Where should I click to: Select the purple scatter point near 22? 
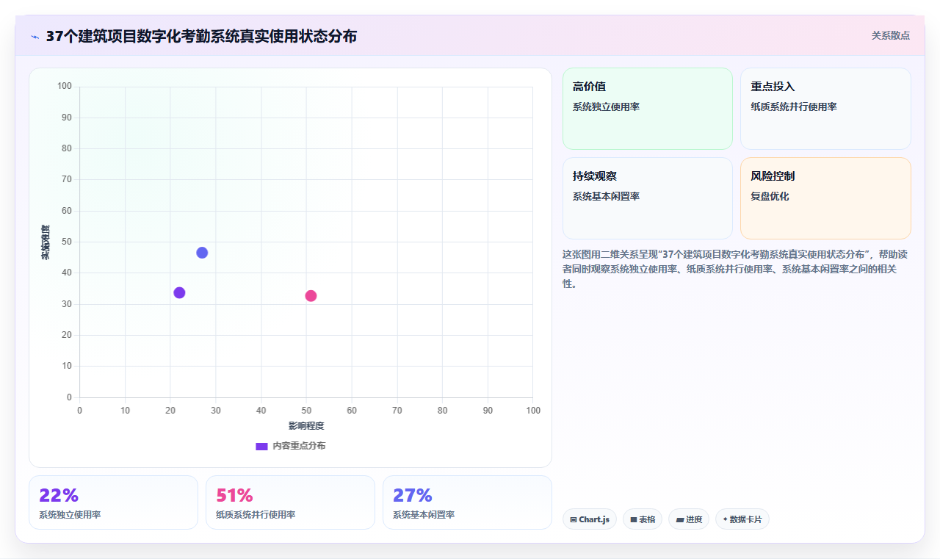tap(179, 292)
